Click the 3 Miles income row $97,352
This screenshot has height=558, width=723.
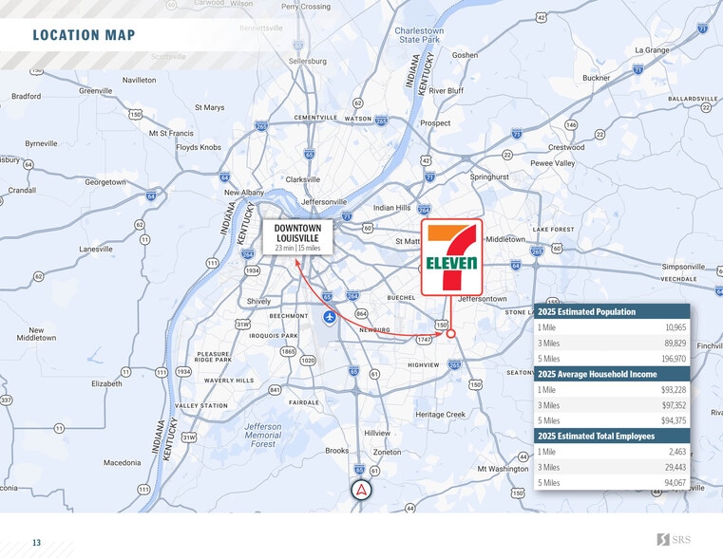pos(612,405)
